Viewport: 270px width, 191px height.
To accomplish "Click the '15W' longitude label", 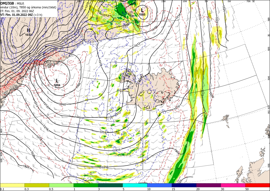I will click(x=164, y=1).
